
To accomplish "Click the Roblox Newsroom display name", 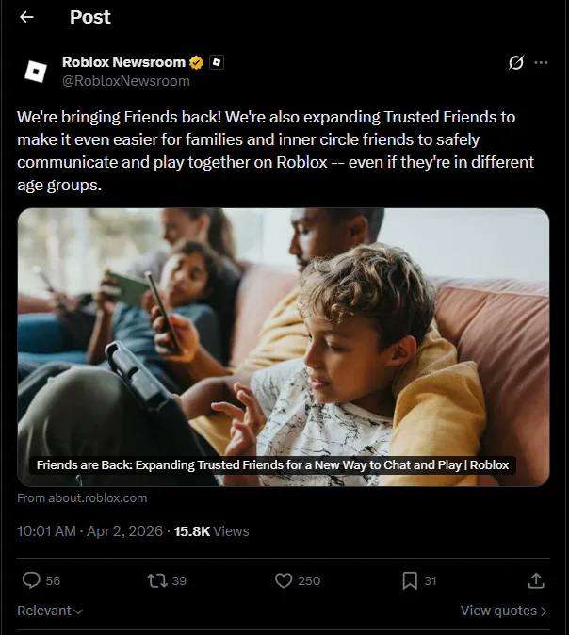I will pos(123,62).
